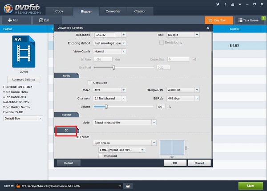Image resolution: width=267 pixels, height=191 pixels.
Task: Click the Subtitle column header
Action: [x=235, y=29]
